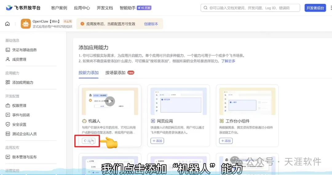Image resolution: width=332 pixels, height=175 pixels.
Task: Open 测试企业和人员 in sidebar
Action: pyautogui.click(x=24, y=134)
